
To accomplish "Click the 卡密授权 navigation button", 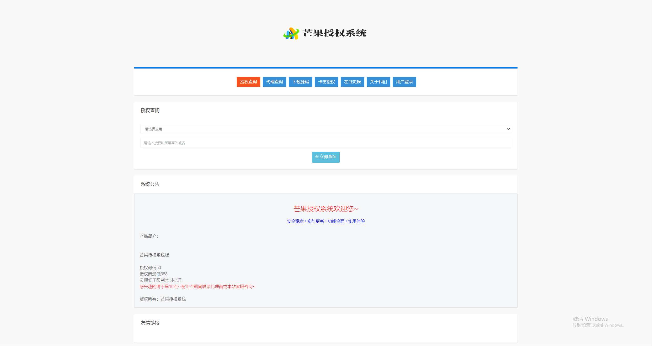I will [327, 82].
